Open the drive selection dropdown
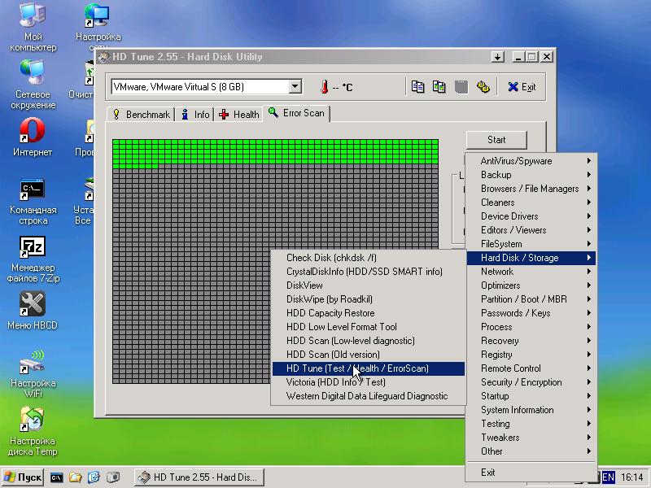 (295, 87)
